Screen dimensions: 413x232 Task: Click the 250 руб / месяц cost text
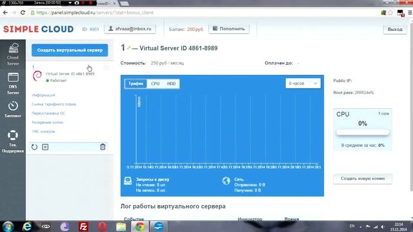[167, 63]
